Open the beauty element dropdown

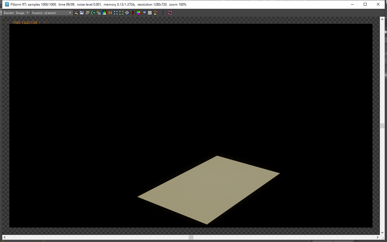(x=52, y=13)
